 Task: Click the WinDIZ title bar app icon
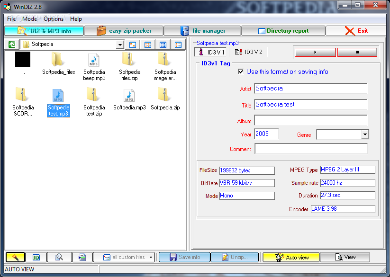[7, 7]
